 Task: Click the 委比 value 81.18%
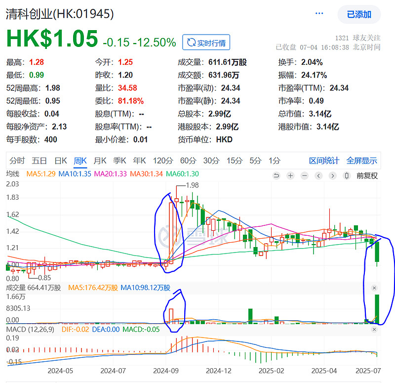click(x=131, y=101)
